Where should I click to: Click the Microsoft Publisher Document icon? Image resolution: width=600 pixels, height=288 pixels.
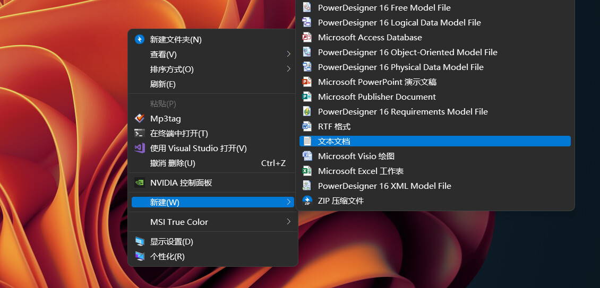click(x=307, y=97)
